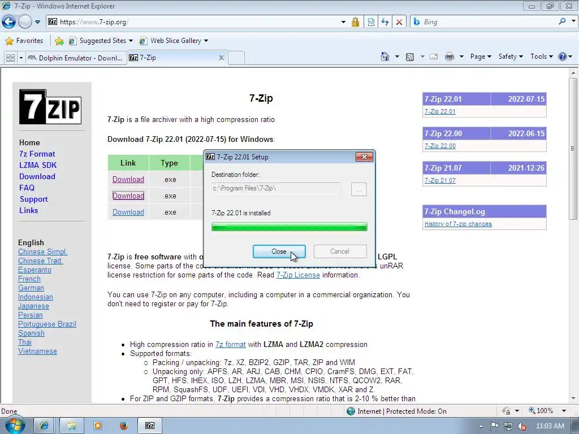
Task: Open the Page menu
Action: point(481,57)
